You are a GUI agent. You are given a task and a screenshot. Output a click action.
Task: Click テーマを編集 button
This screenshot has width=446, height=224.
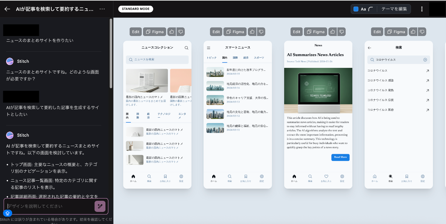[x=394, y=9]
